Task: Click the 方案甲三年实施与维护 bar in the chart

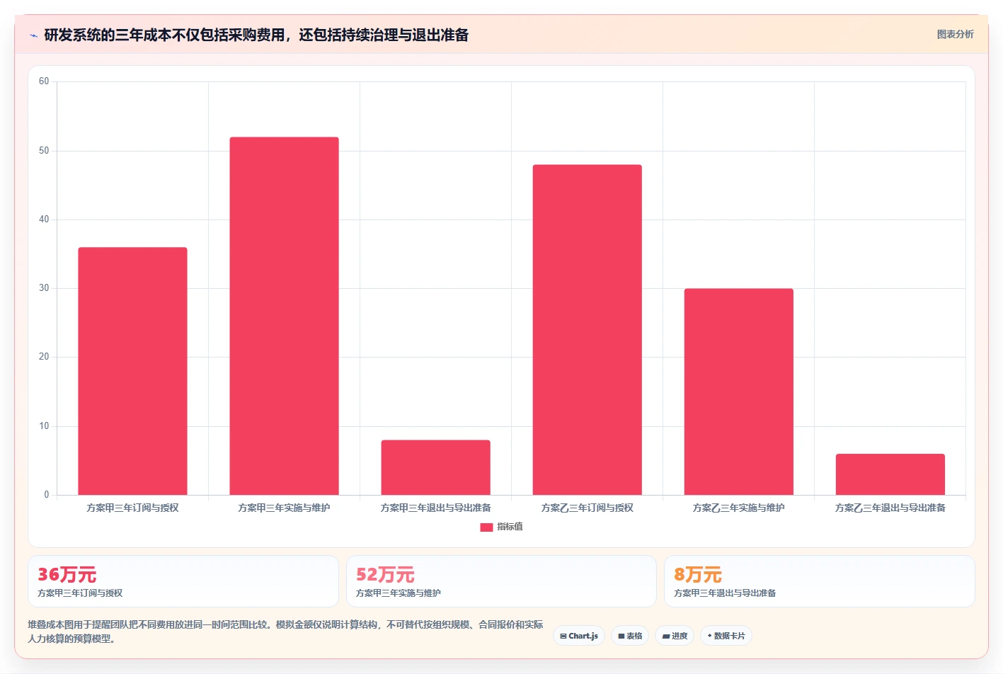Action: pos(284,316)
